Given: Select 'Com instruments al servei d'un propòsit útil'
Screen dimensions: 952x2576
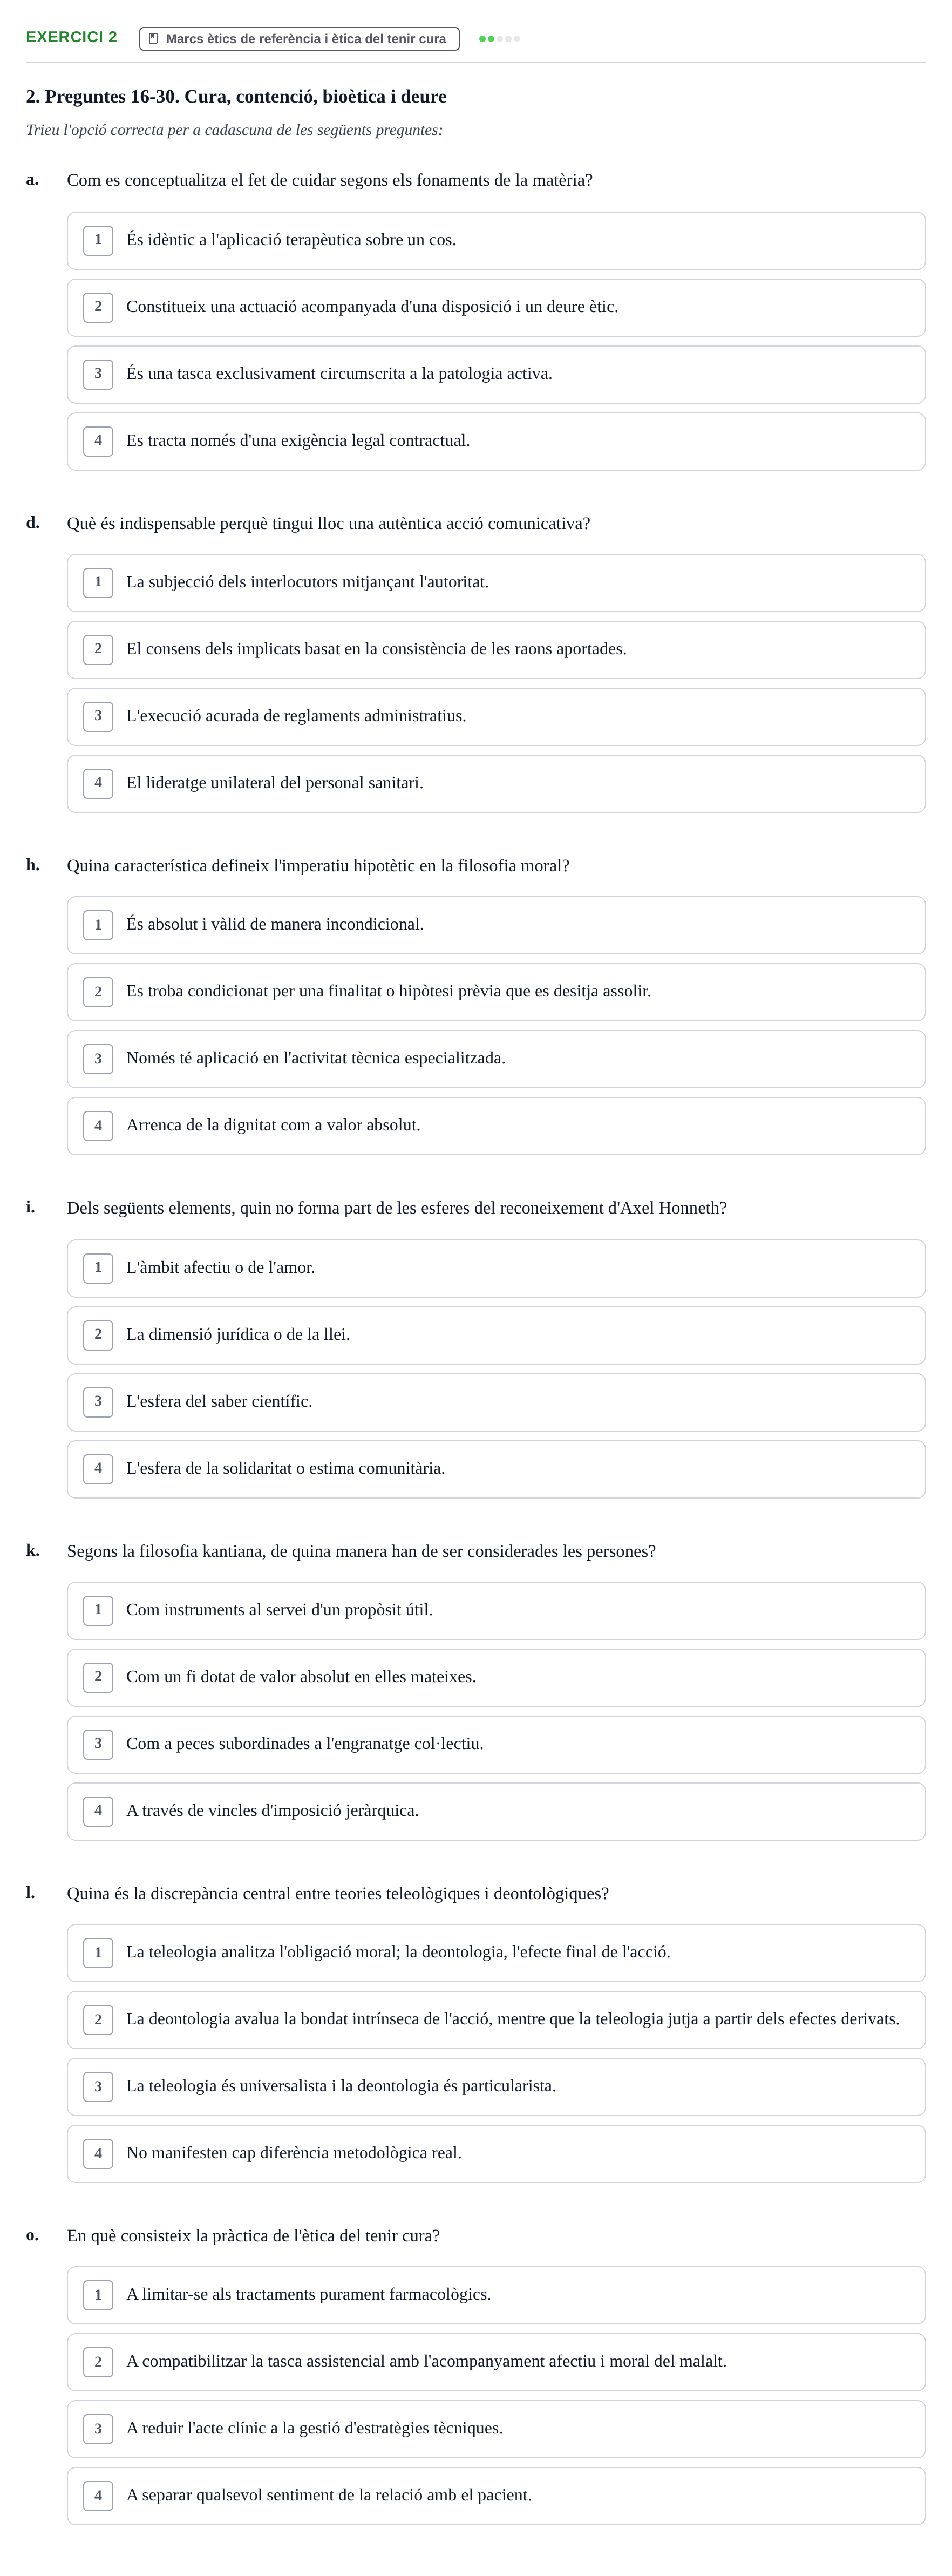Looking at the screenshot, I should (x=496, y=1610).
